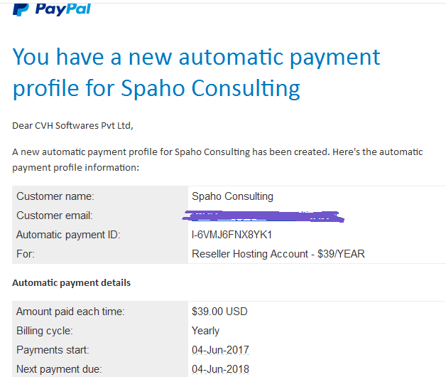This screenshot has width=446, height=377.
Task: Click the headline about new automatic payment profile
Action: [196, 73]
